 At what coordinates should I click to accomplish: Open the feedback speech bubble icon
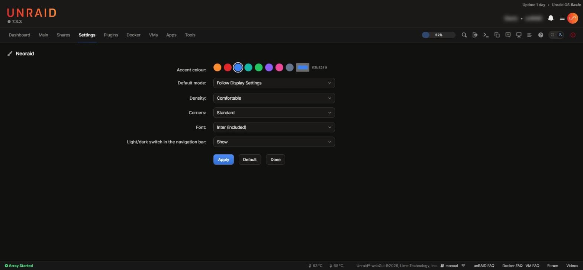pyautogui.click(x=508, y=35)
